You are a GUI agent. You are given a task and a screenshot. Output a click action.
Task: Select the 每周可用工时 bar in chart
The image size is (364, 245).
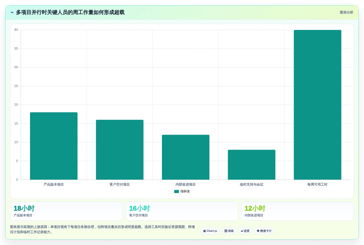[x=317, y=105]
